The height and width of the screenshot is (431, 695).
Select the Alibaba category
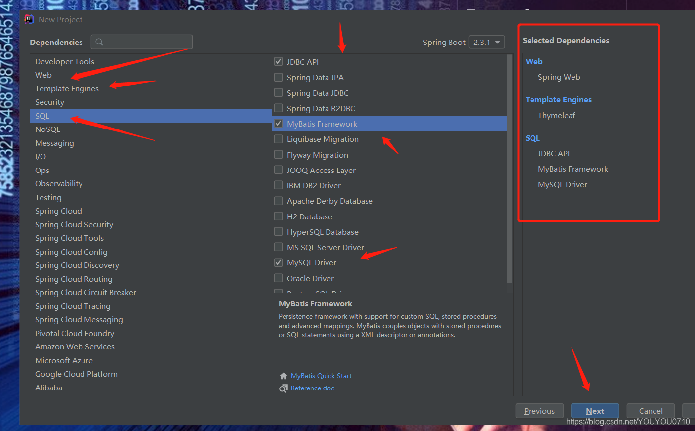click(x=151, y=388)
